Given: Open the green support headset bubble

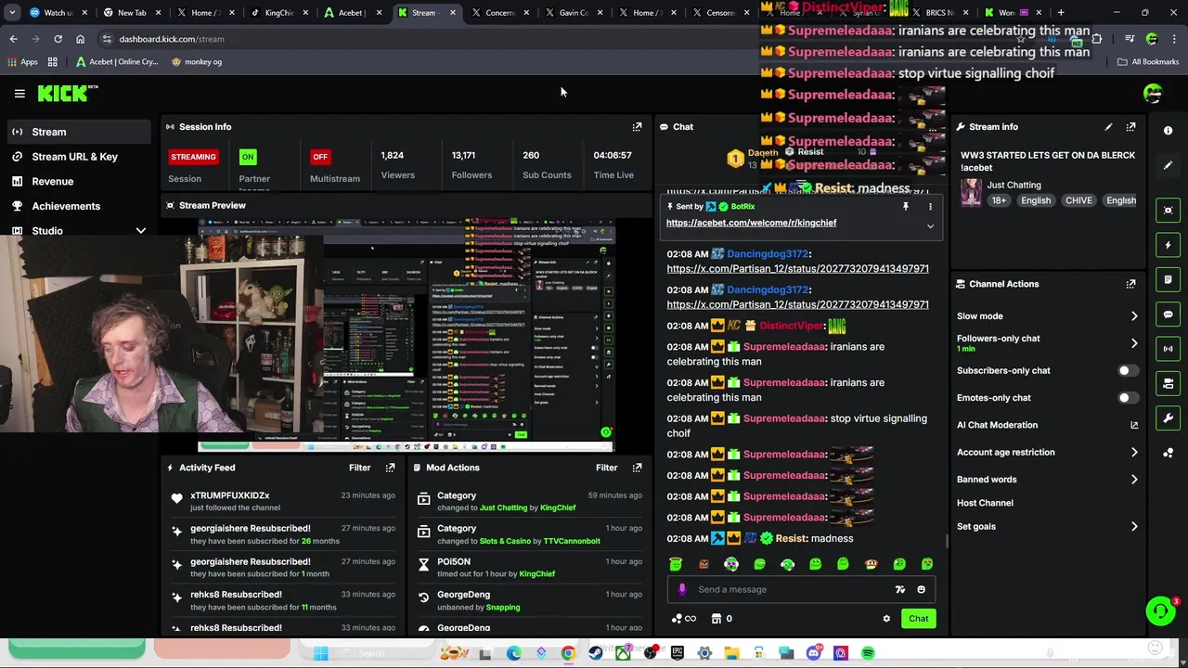Looking at the screenshot, I should click(x=1159, y=610).
